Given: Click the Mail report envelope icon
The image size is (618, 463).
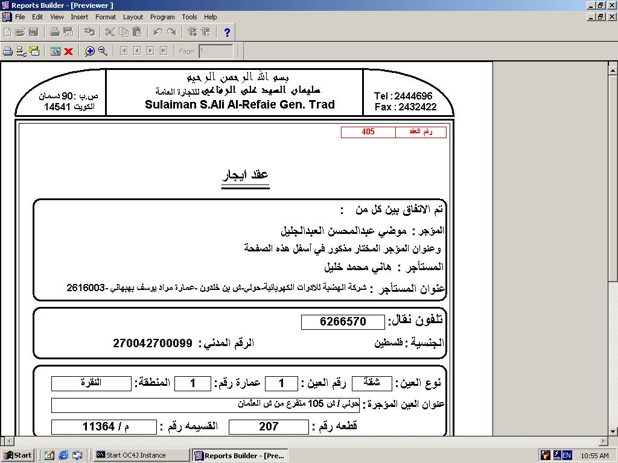Looking at the screenshot, I should (x=34, y=51).
